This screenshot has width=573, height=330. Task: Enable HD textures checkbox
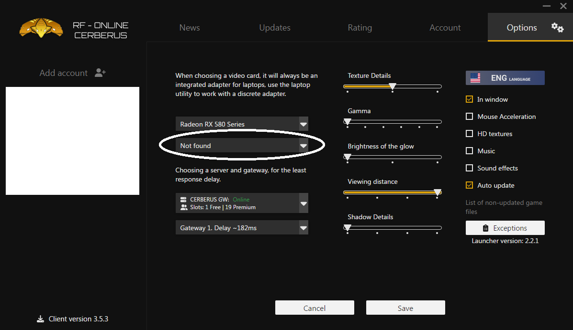[469, 133]
